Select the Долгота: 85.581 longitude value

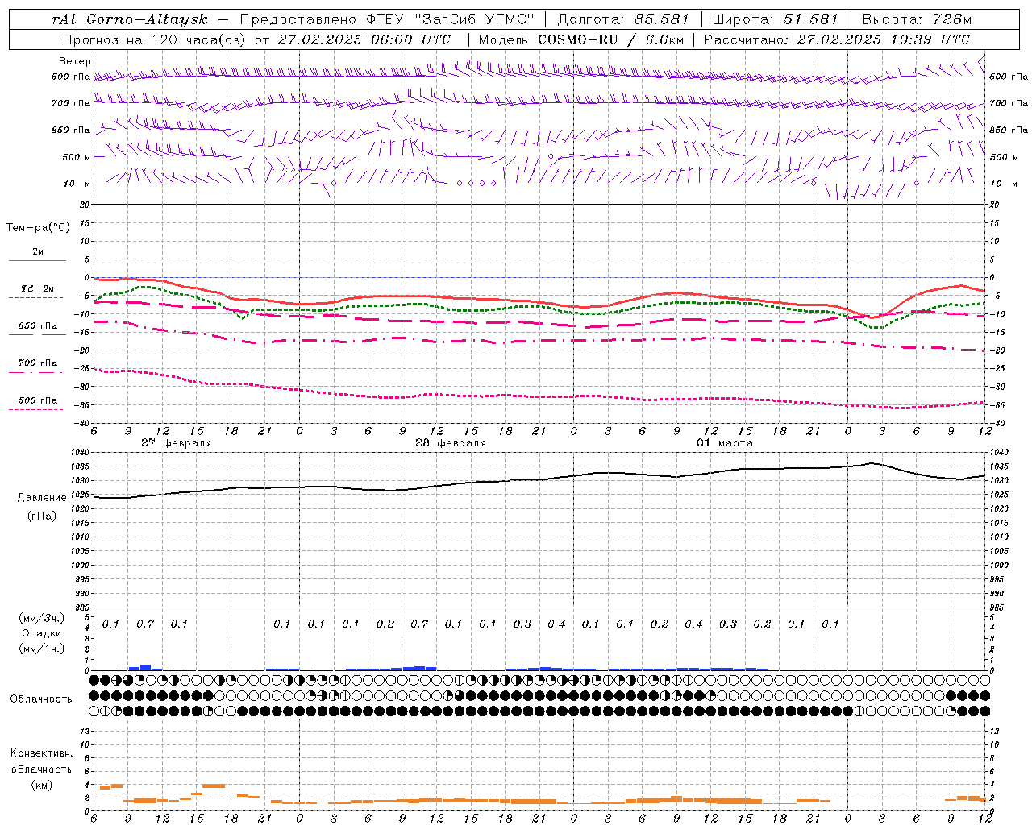coord(623,19)
